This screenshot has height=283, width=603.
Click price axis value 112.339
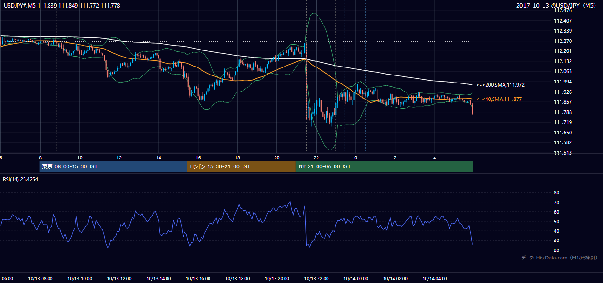click(562, 31)
